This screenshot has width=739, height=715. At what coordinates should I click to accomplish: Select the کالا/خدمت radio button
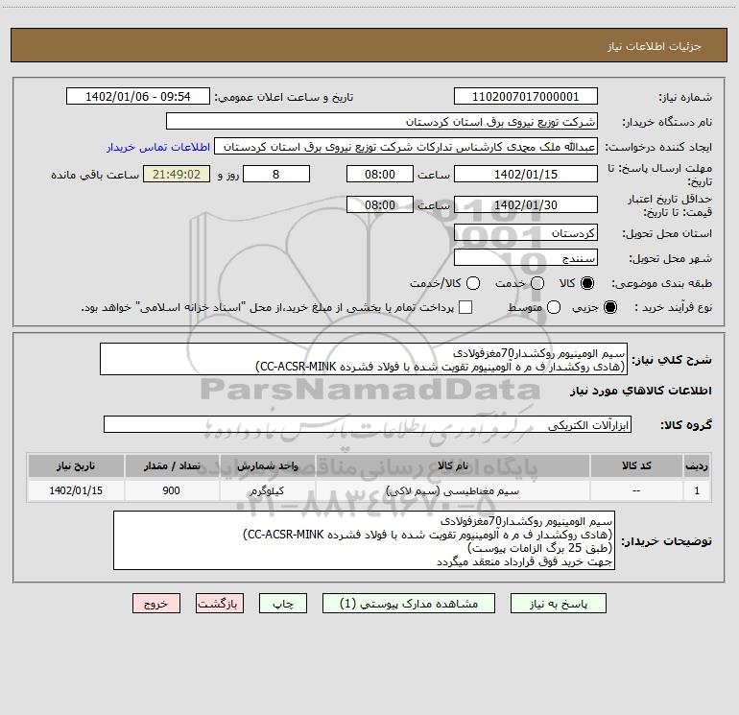[x=473, y=283]
